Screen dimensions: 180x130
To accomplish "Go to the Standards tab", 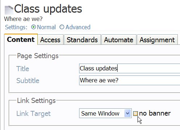I will [82, 40].
